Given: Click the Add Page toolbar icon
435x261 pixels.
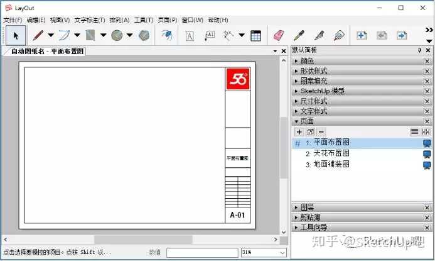Looking at the screenshot, I should coord(362,35).
